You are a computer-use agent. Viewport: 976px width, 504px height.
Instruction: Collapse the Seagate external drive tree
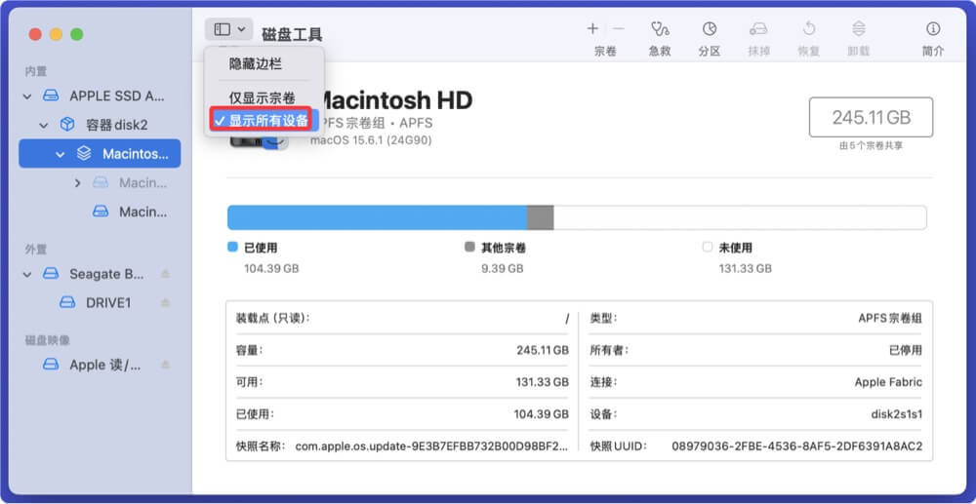point(26,274)
